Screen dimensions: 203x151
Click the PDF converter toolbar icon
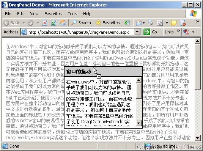187,32
